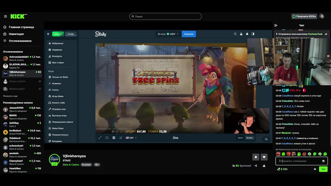Open live stats chart icon
Image resolution: width=331 pixels, height=186 pixels.
[114, 138]
